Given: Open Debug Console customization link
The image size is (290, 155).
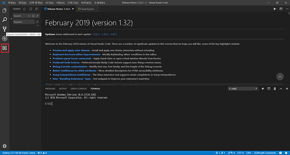Looking at the screenshot, I should coord(70,66).
